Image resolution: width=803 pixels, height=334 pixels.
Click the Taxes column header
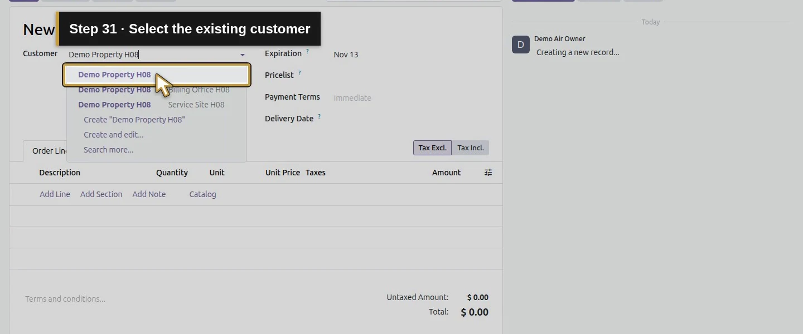click(x=316, y=173)
